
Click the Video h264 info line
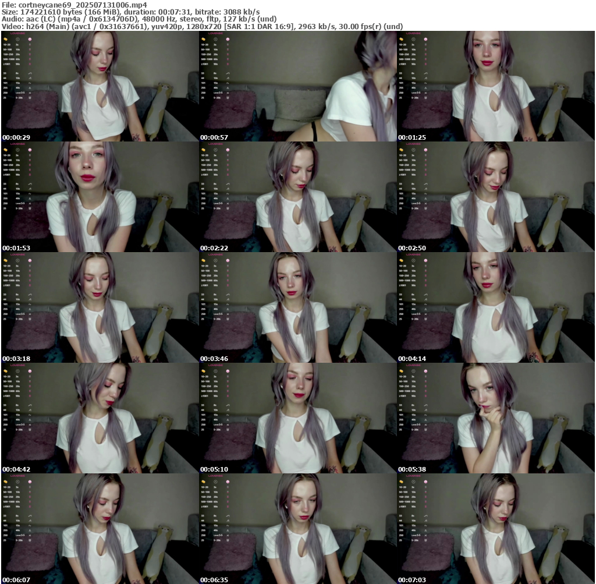[202, 26]
